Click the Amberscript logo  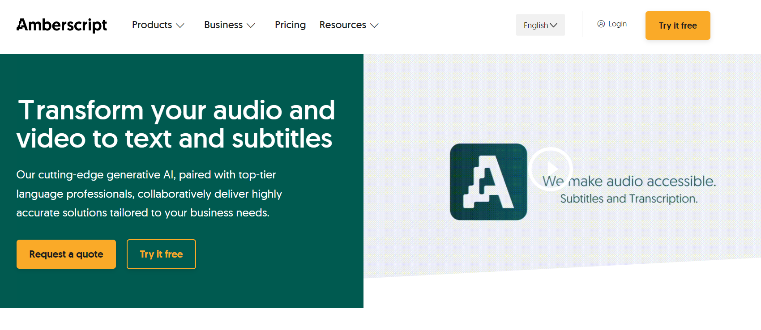[x=62, y=25]
